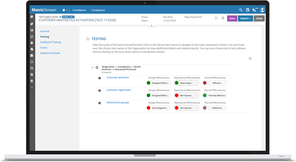Open the Customer activation control link

click(118, 77)
